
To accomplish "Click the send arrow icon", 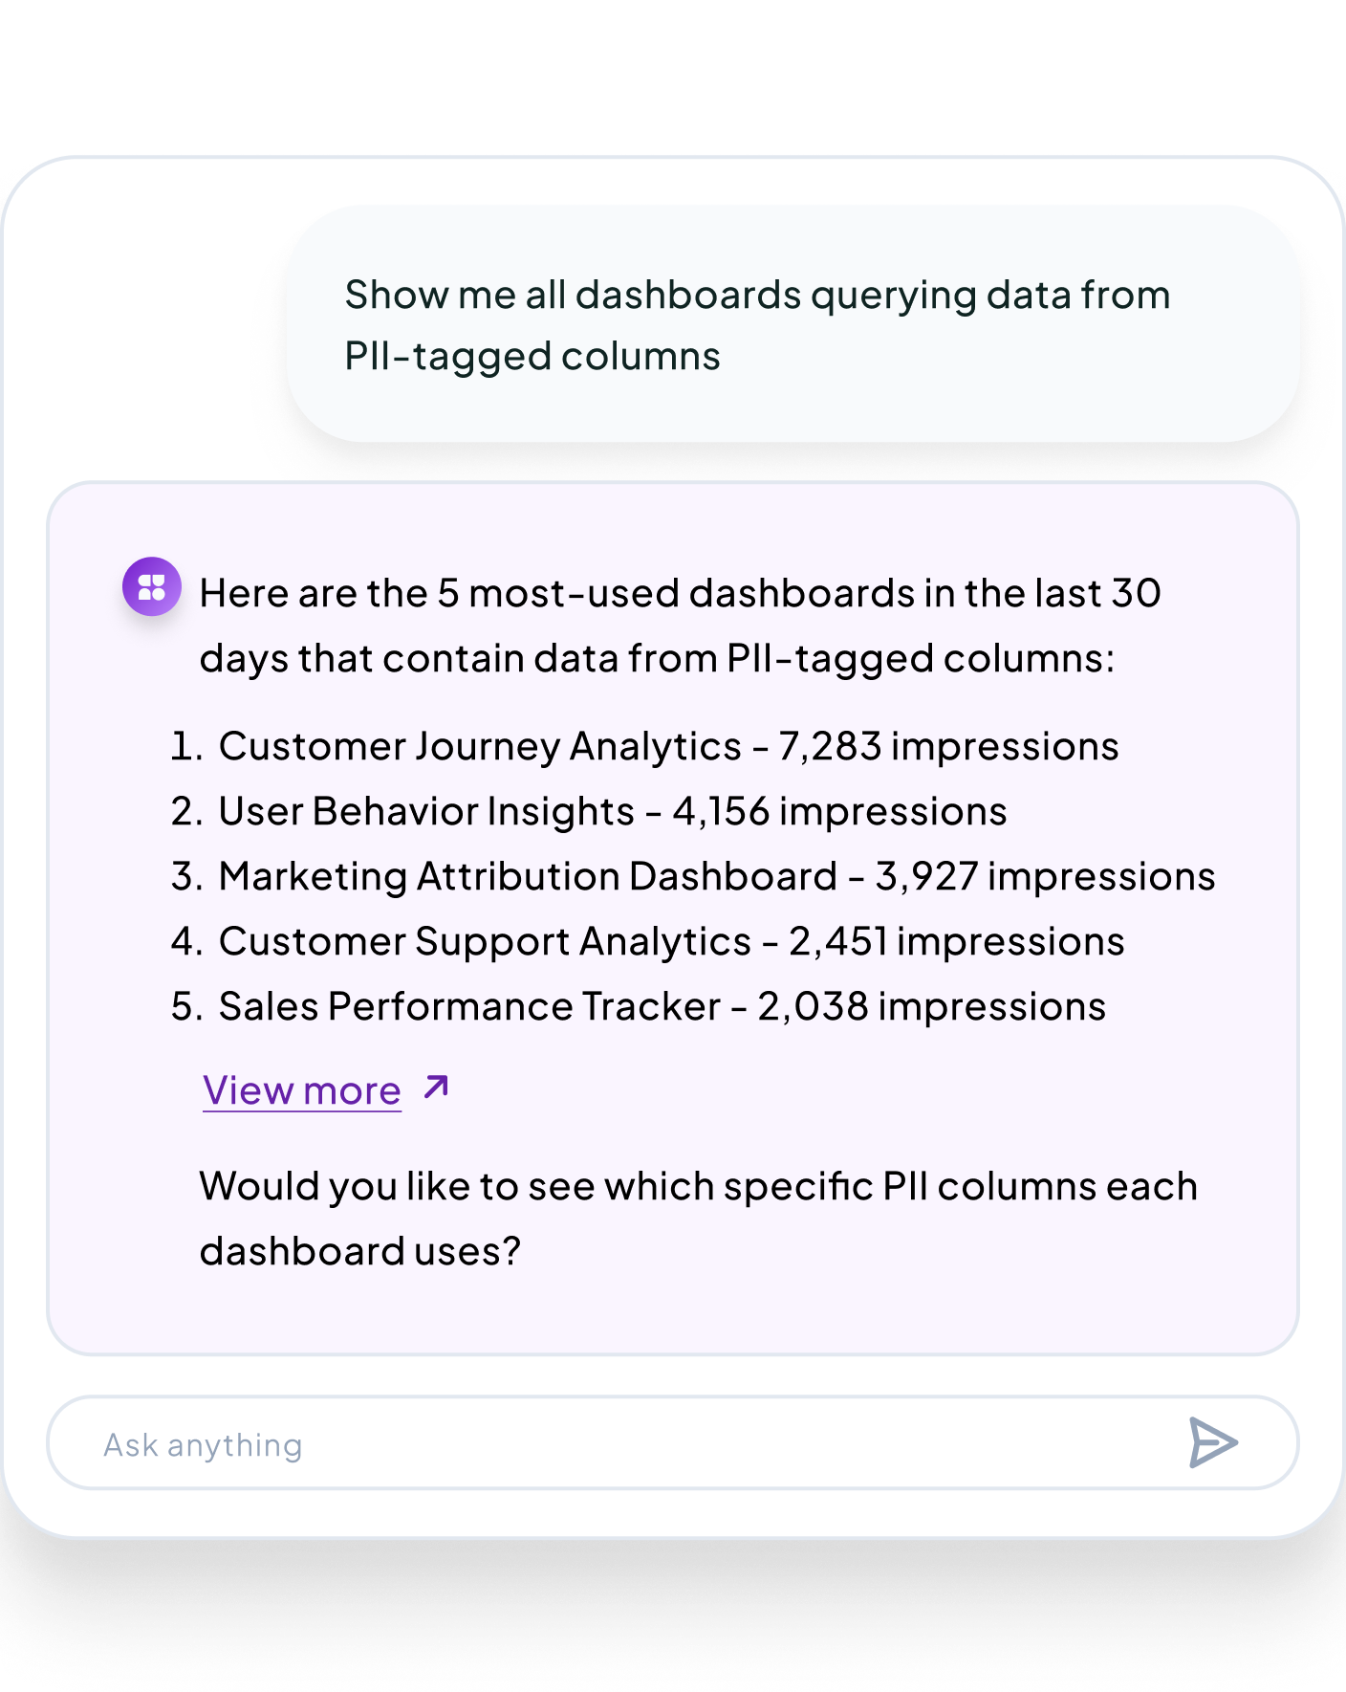I will point(1213,1442).
